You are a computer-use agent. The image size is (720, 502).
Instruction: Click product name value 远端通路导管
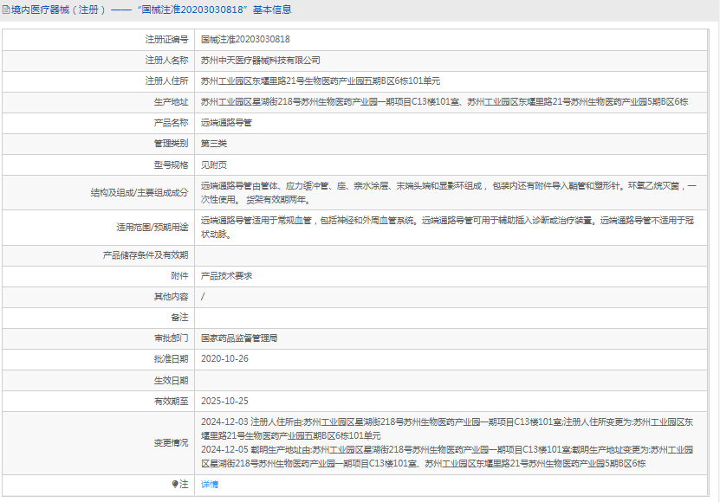(x=226, y=123)
